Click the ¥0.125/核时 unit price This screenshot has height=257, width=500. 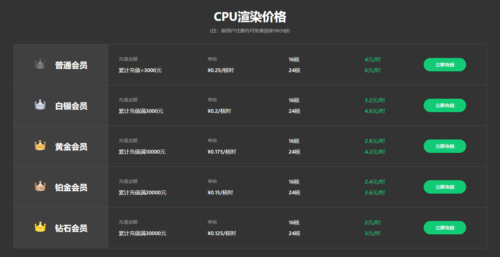point(221,233)
